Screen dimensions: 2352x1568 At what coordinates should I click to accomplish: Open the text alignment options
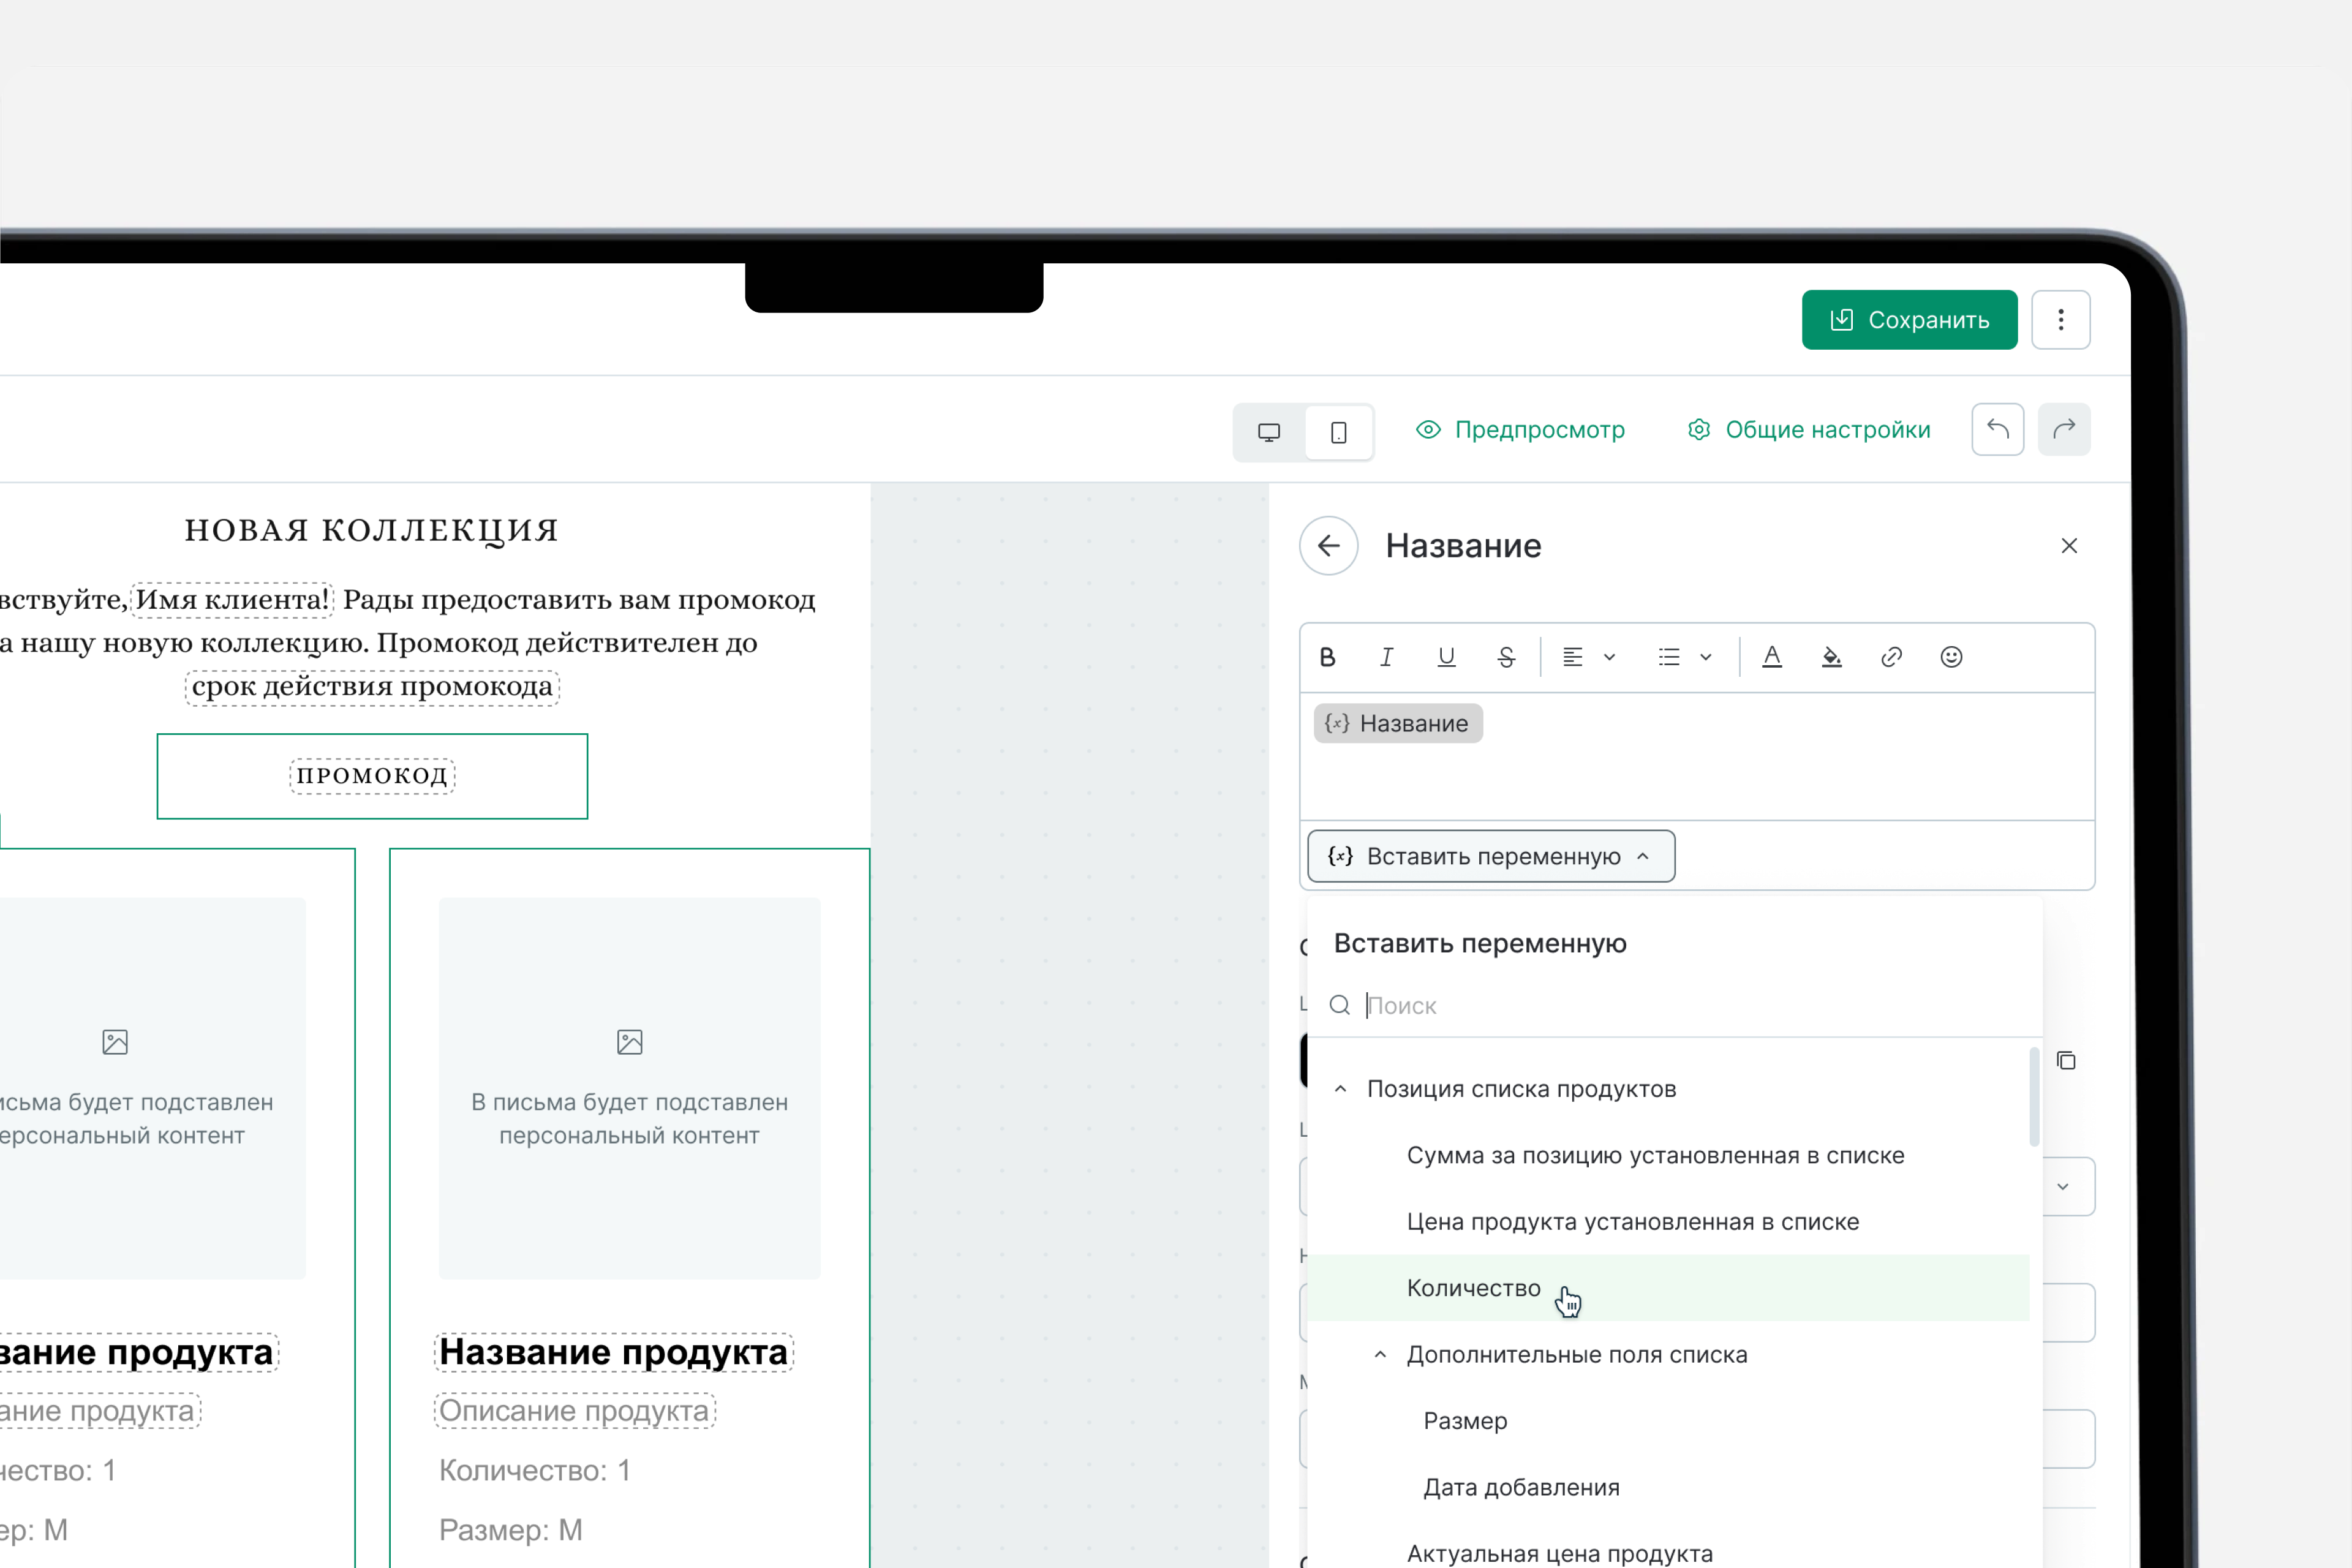(x=1589, y=657)
